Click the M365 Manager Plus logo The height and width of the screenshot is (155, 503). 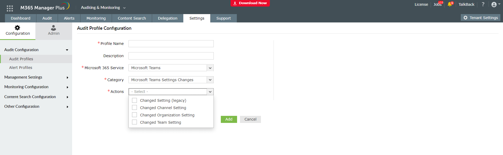pos(45,7)
